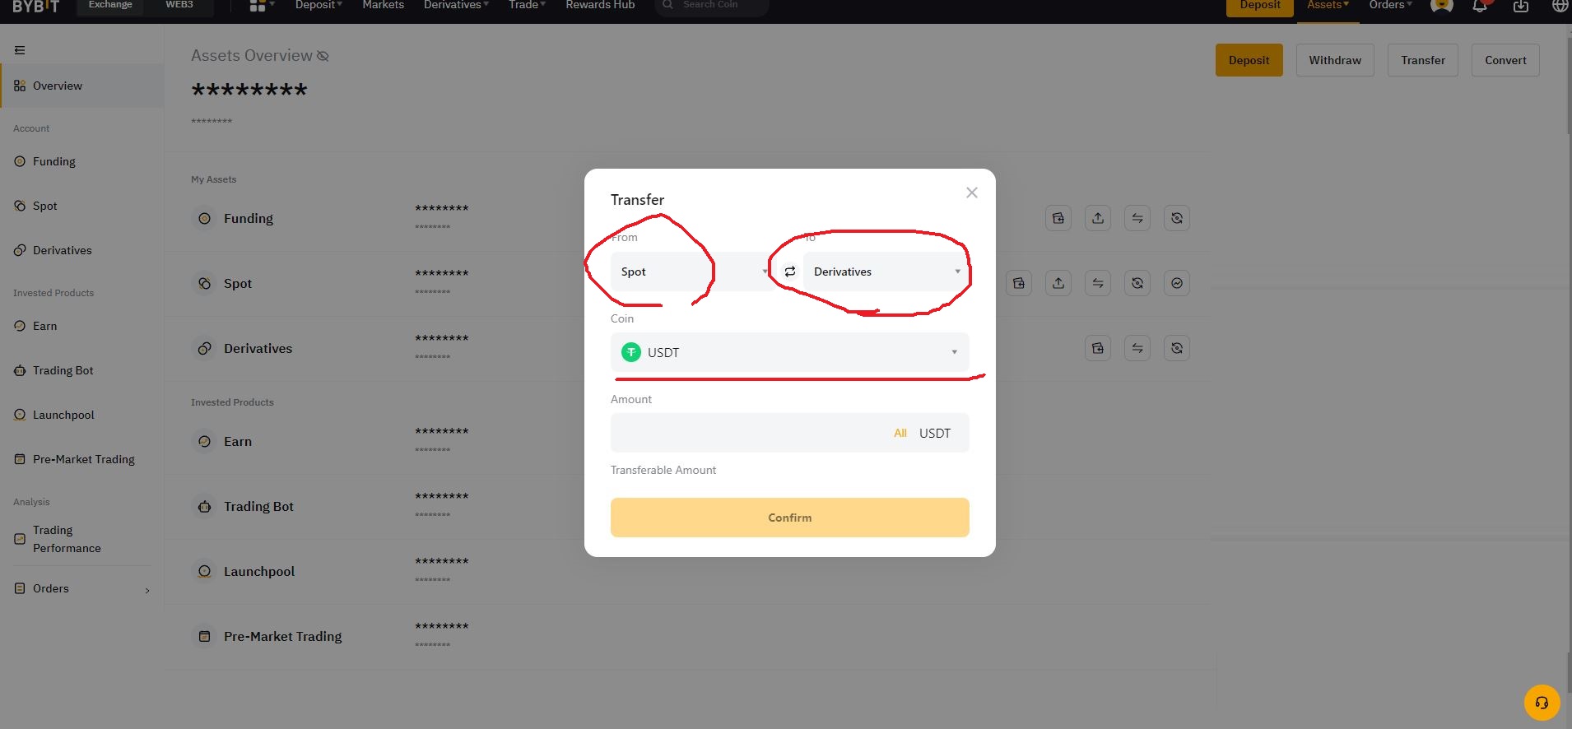Click the convert icon in the Funding row

point(1177,218)
